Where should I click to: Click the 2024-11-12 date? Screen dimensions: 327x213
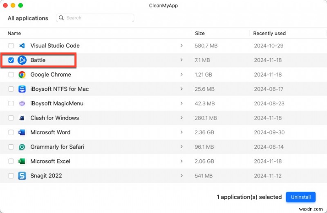[268, 176]
